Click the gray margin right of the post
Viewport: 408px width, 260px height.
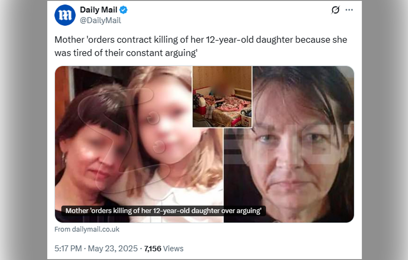click(385, 130)
